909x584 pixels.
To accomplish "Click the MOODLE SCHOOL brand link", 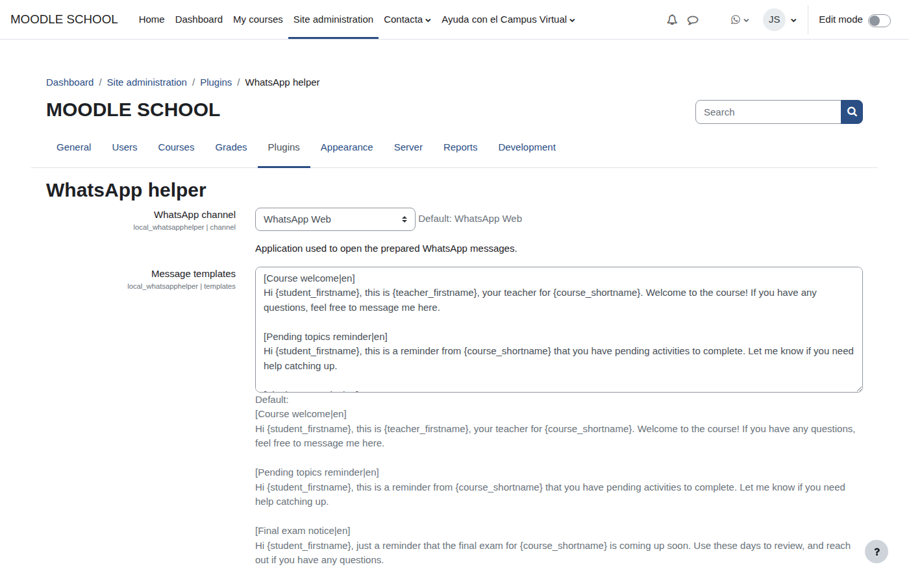I will click(x=64, y=19).
